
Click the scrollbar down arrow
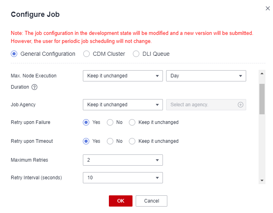(262, 181)
